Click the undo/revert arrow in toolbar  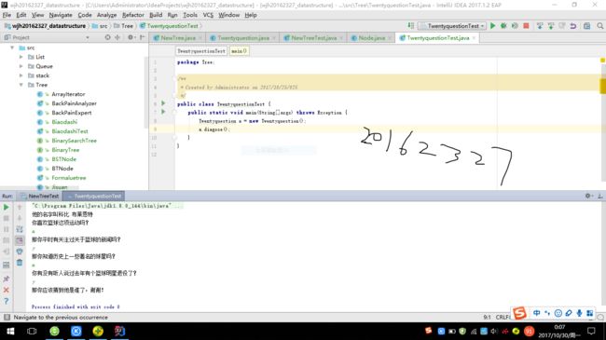point(573,26)
